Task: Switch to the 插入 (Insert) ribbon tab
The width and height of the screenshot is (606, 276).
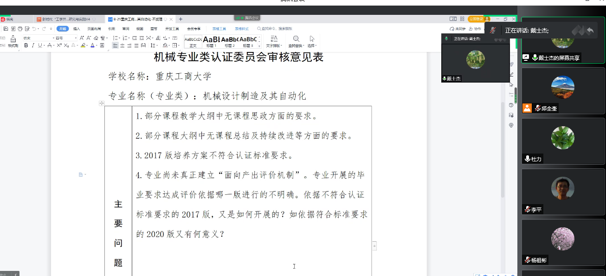Action: click(77, 29)
